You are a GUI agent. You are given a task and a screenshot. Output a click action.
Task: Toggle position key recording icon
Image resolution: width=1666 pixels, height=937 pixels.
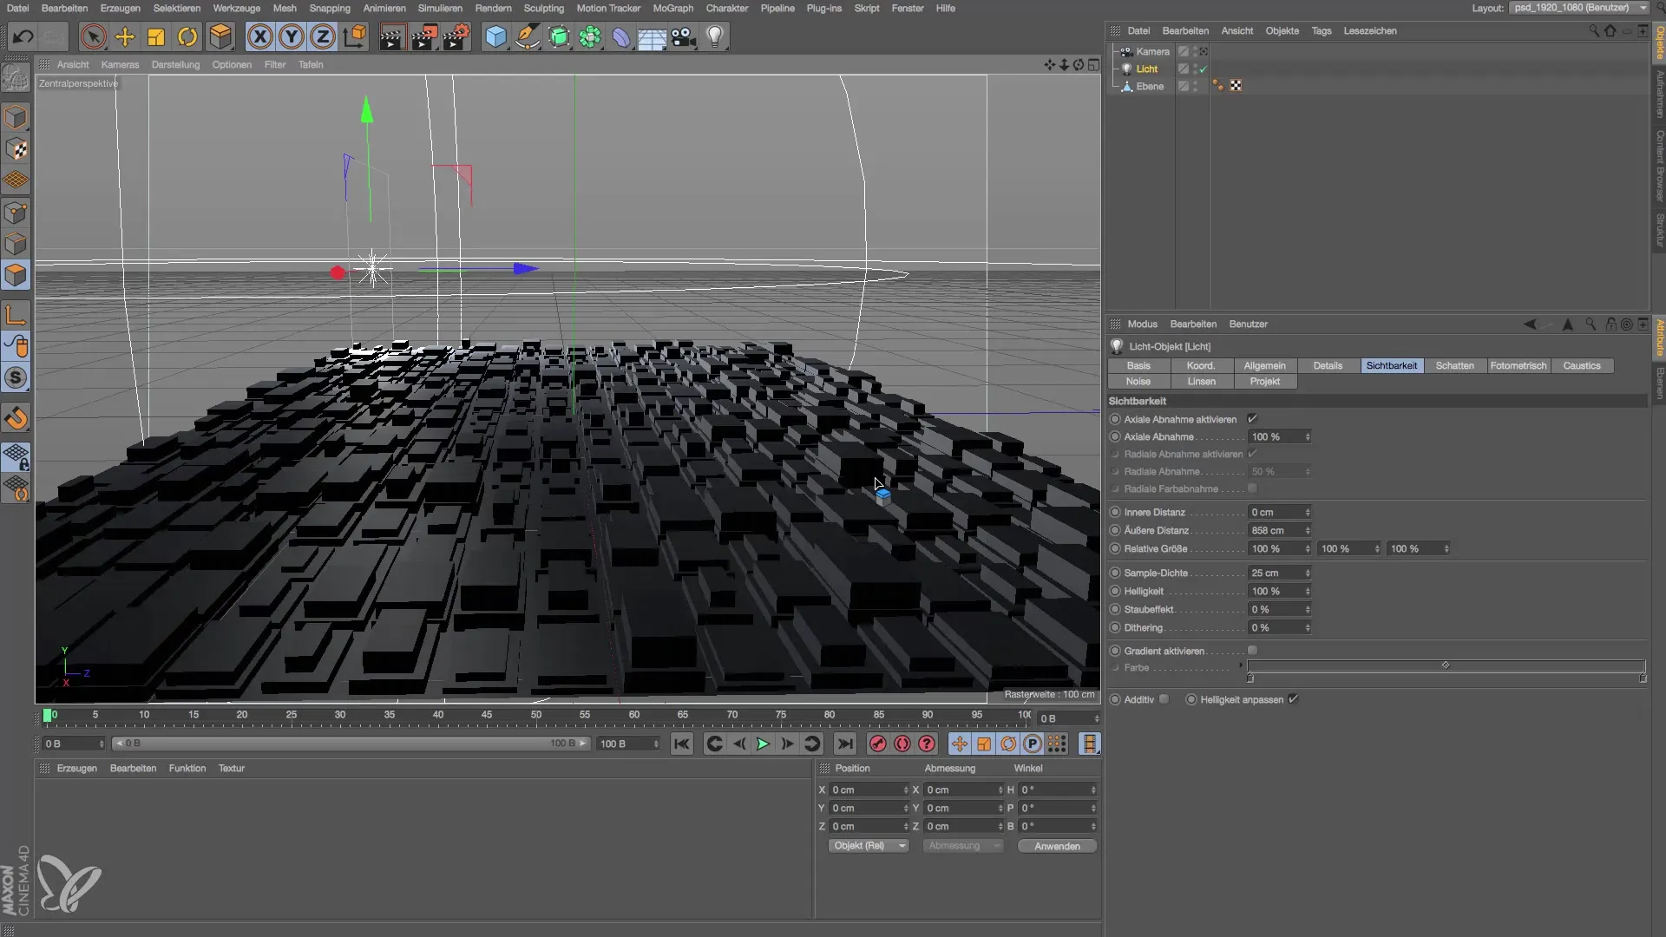coord(960,744)
